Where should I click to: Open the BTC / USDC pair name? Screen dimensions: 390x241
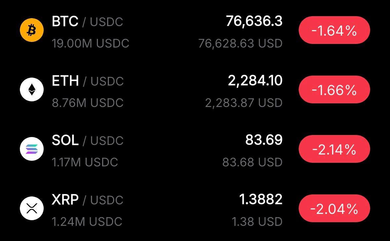point(87,22)
